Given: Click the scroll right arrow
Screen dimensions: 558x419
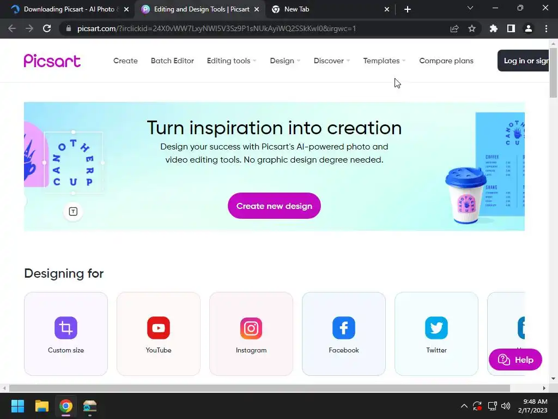Looking at the screenshot, I should 544,388.
